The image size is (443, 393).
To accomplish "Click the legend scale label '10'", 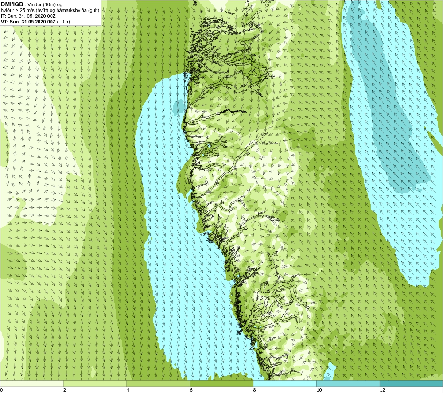I will coord(319,390).
